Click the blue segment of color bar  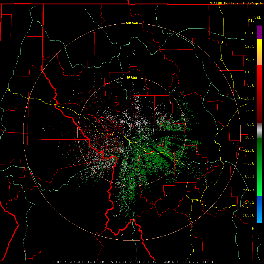click(259, 209)
